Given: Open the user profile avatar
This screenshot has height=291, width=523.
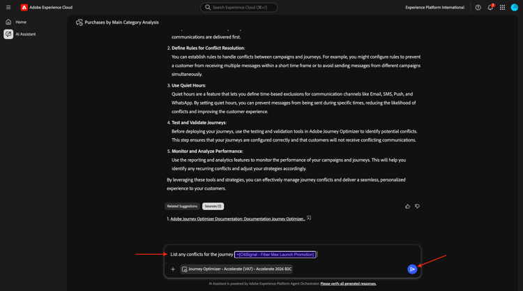Looking at the screenshot, I should [x=515, y=8].
